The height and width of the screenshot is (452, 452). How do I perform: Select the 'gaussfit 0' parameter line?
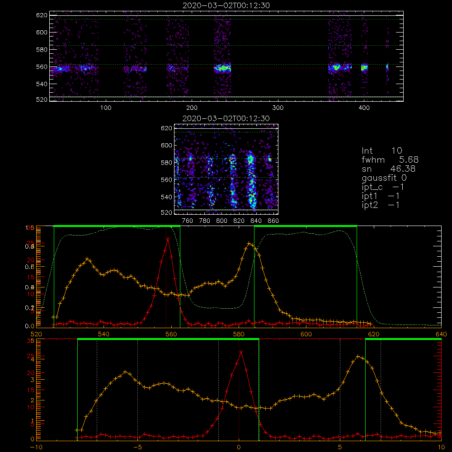point(384,178)
